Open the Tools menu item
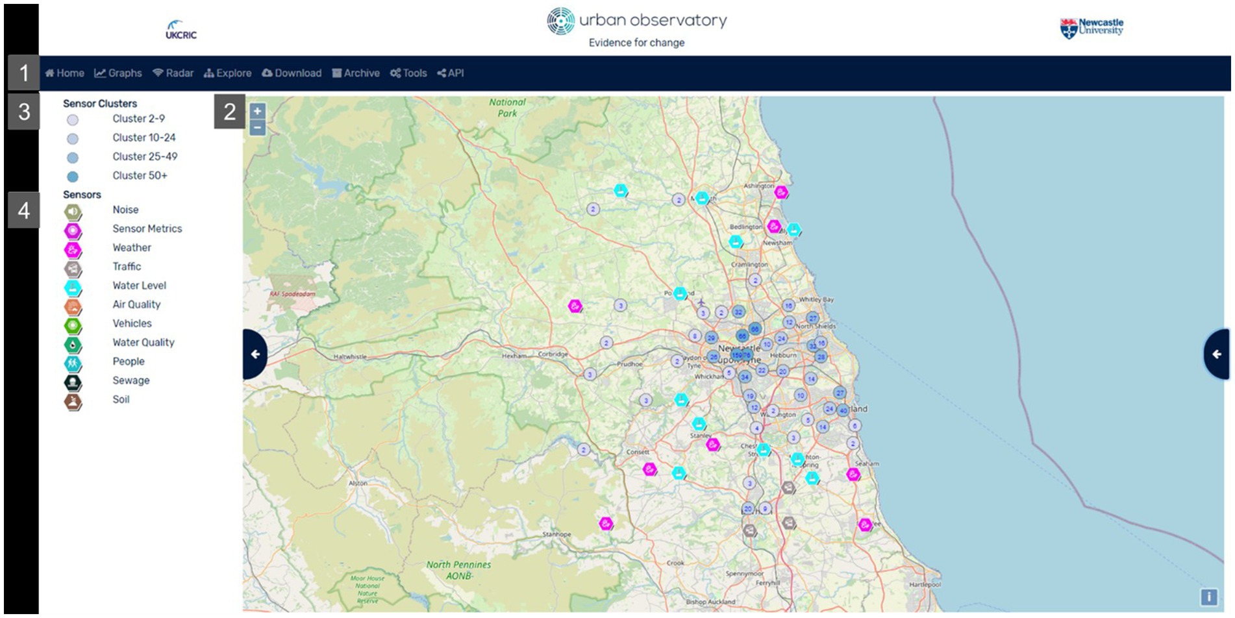1235x618 pixels. tap(408, 73)
